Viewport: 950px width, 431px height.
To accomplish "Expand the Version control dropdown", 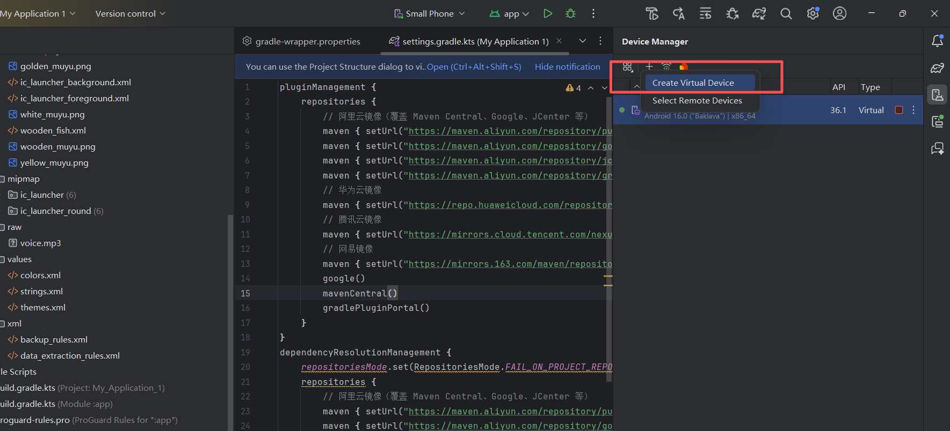I will tap(130, 13).
